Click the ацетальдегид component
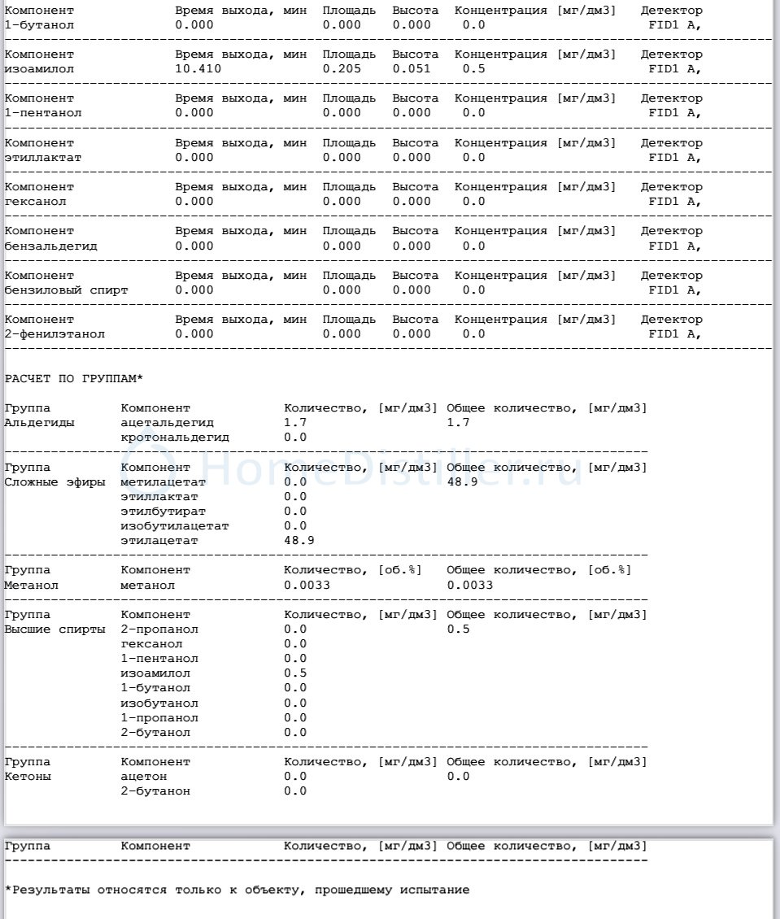The image size is (780, 919). tap(167, 423)
